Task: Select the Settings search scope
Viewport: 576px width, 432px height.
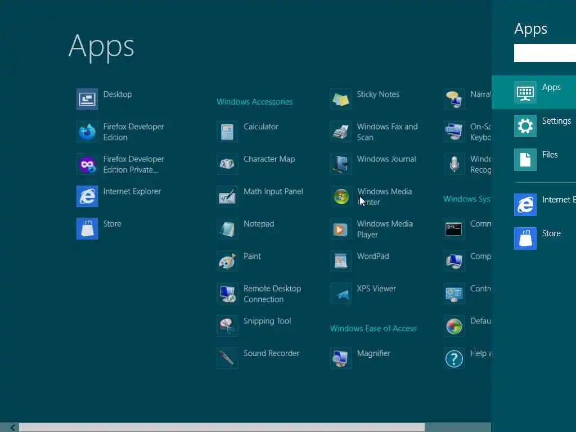Action: tap(534, 126)
